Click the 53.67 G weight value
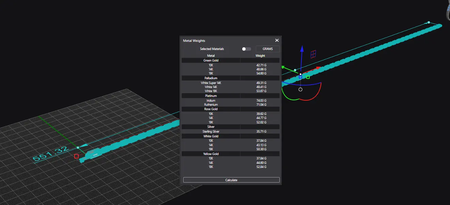 (x=262, y=91)
